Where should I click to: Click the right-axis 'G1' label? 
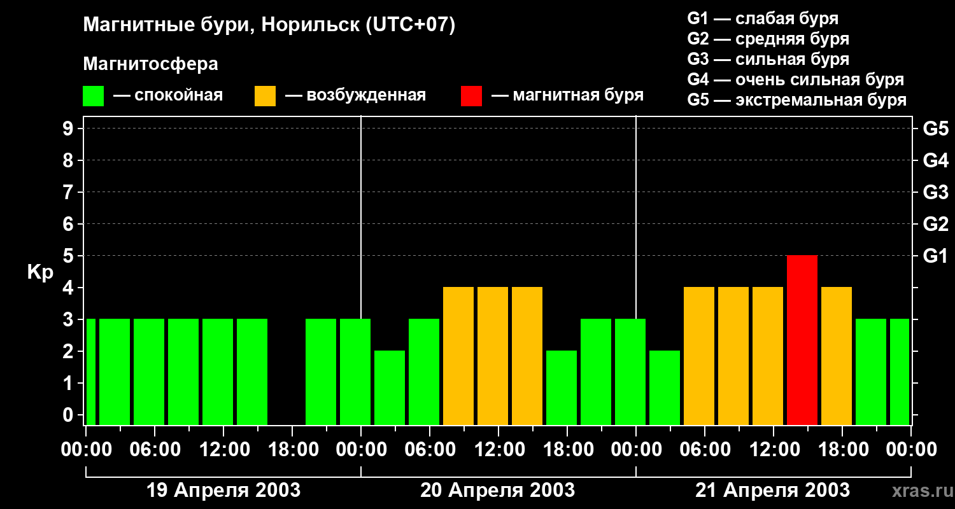point(935,256)
